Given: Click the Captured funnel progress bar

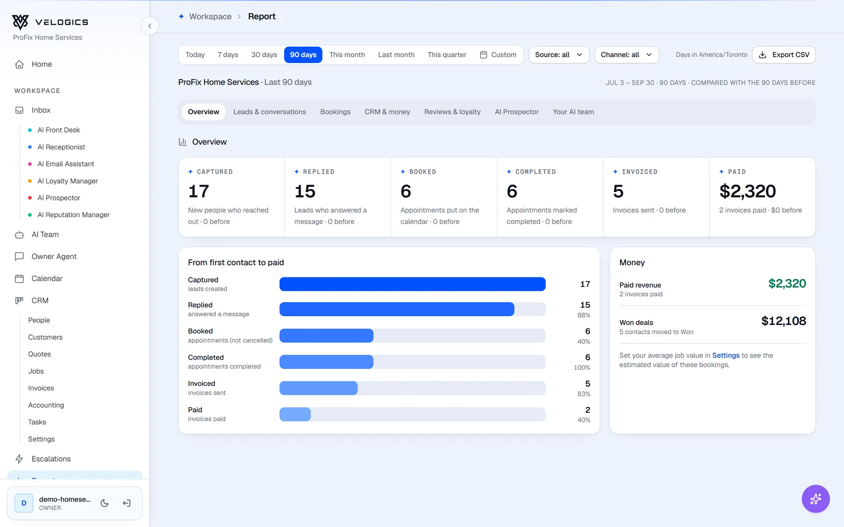Looking at the screenshot, I should [x=412, y=284].
